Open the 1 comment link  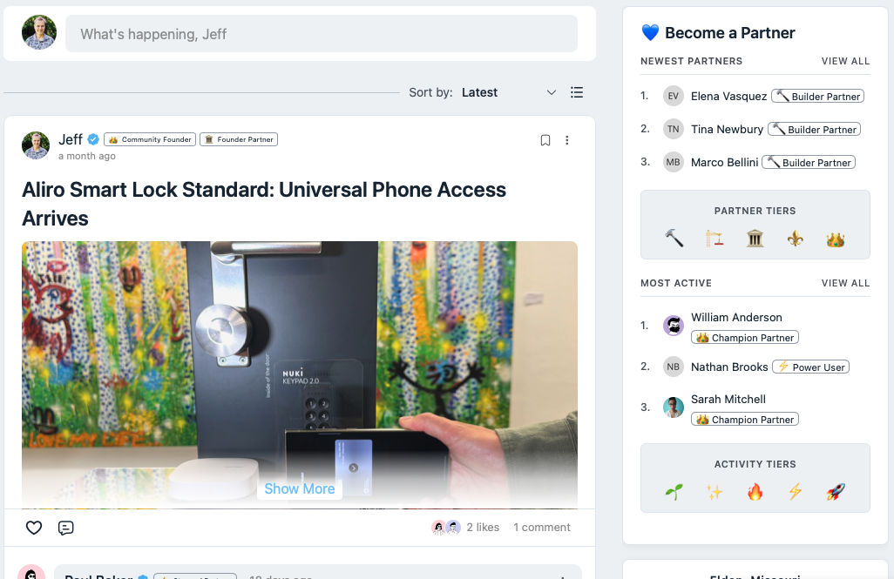click(x=542, y=527)
